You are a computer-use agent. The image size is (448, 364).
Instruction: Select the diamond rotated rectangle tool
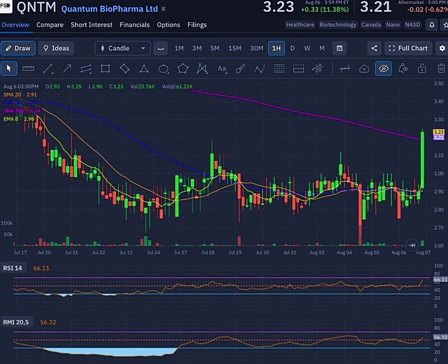point(125,69)
